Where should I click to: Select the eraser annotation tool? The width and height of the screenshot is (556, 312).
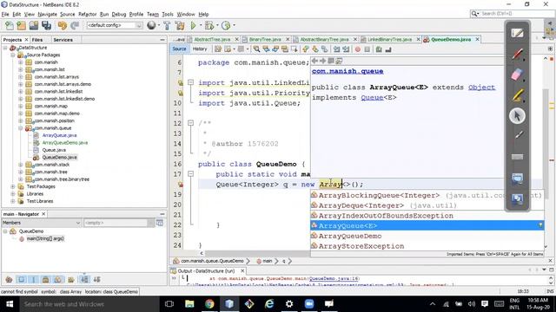[x=517, y=75]
